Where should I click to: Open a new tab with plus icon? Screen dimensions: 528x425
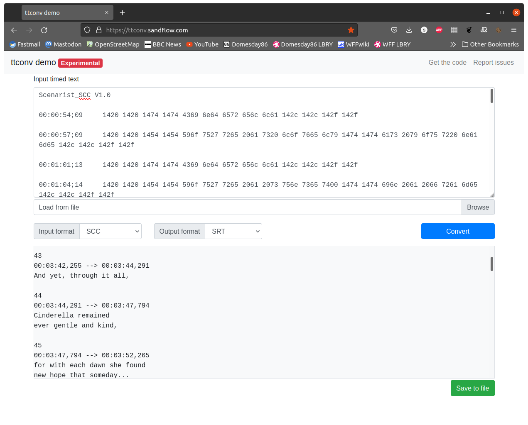pos(122,13)
